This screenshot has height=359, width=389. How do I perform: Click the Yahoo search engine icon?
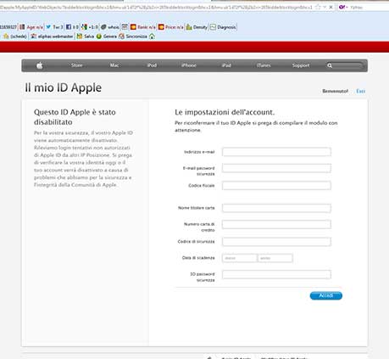tap(342, 7)
